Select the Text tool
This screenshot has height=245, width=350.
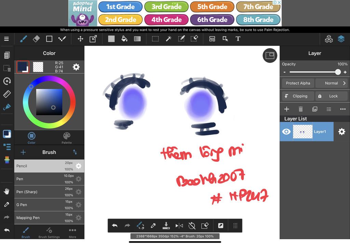point(238,39)
